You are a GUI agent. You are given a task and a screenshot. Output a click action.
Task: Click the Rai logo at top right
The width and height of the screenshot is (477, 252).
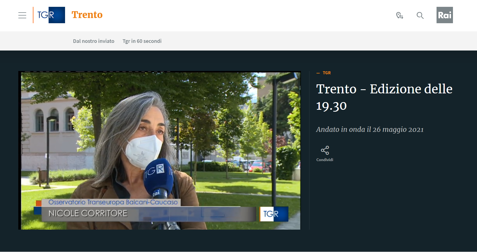[x=444, y=15]
